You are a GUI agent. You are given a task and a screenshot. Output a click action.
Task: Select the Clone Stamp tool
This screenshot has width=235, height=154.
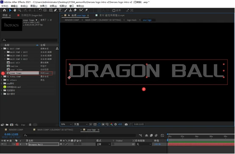point(70,10)
